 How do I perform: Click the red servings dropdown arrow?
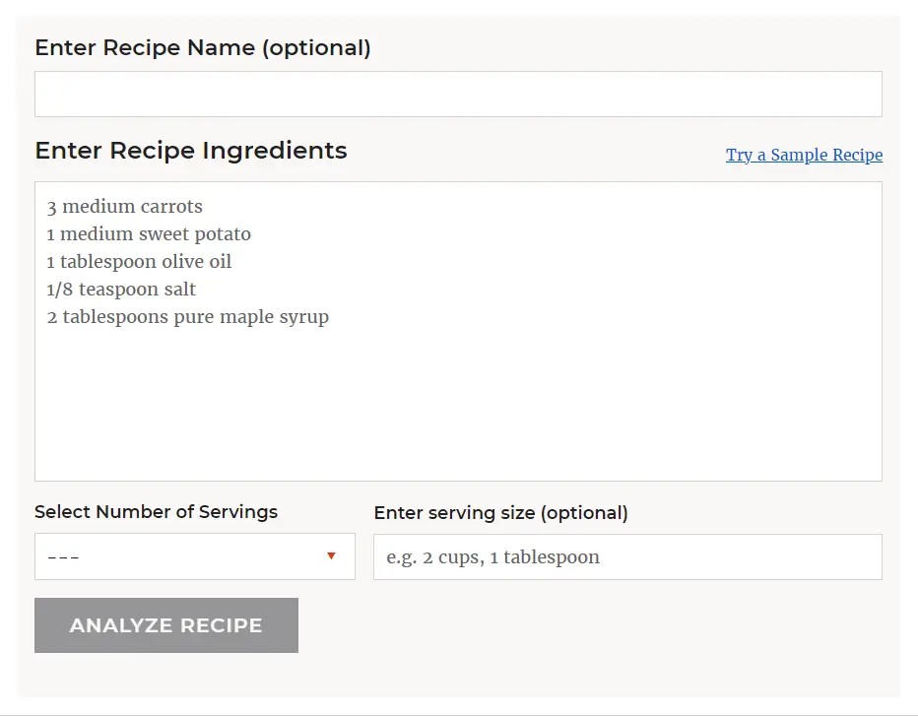pos(331,556)
